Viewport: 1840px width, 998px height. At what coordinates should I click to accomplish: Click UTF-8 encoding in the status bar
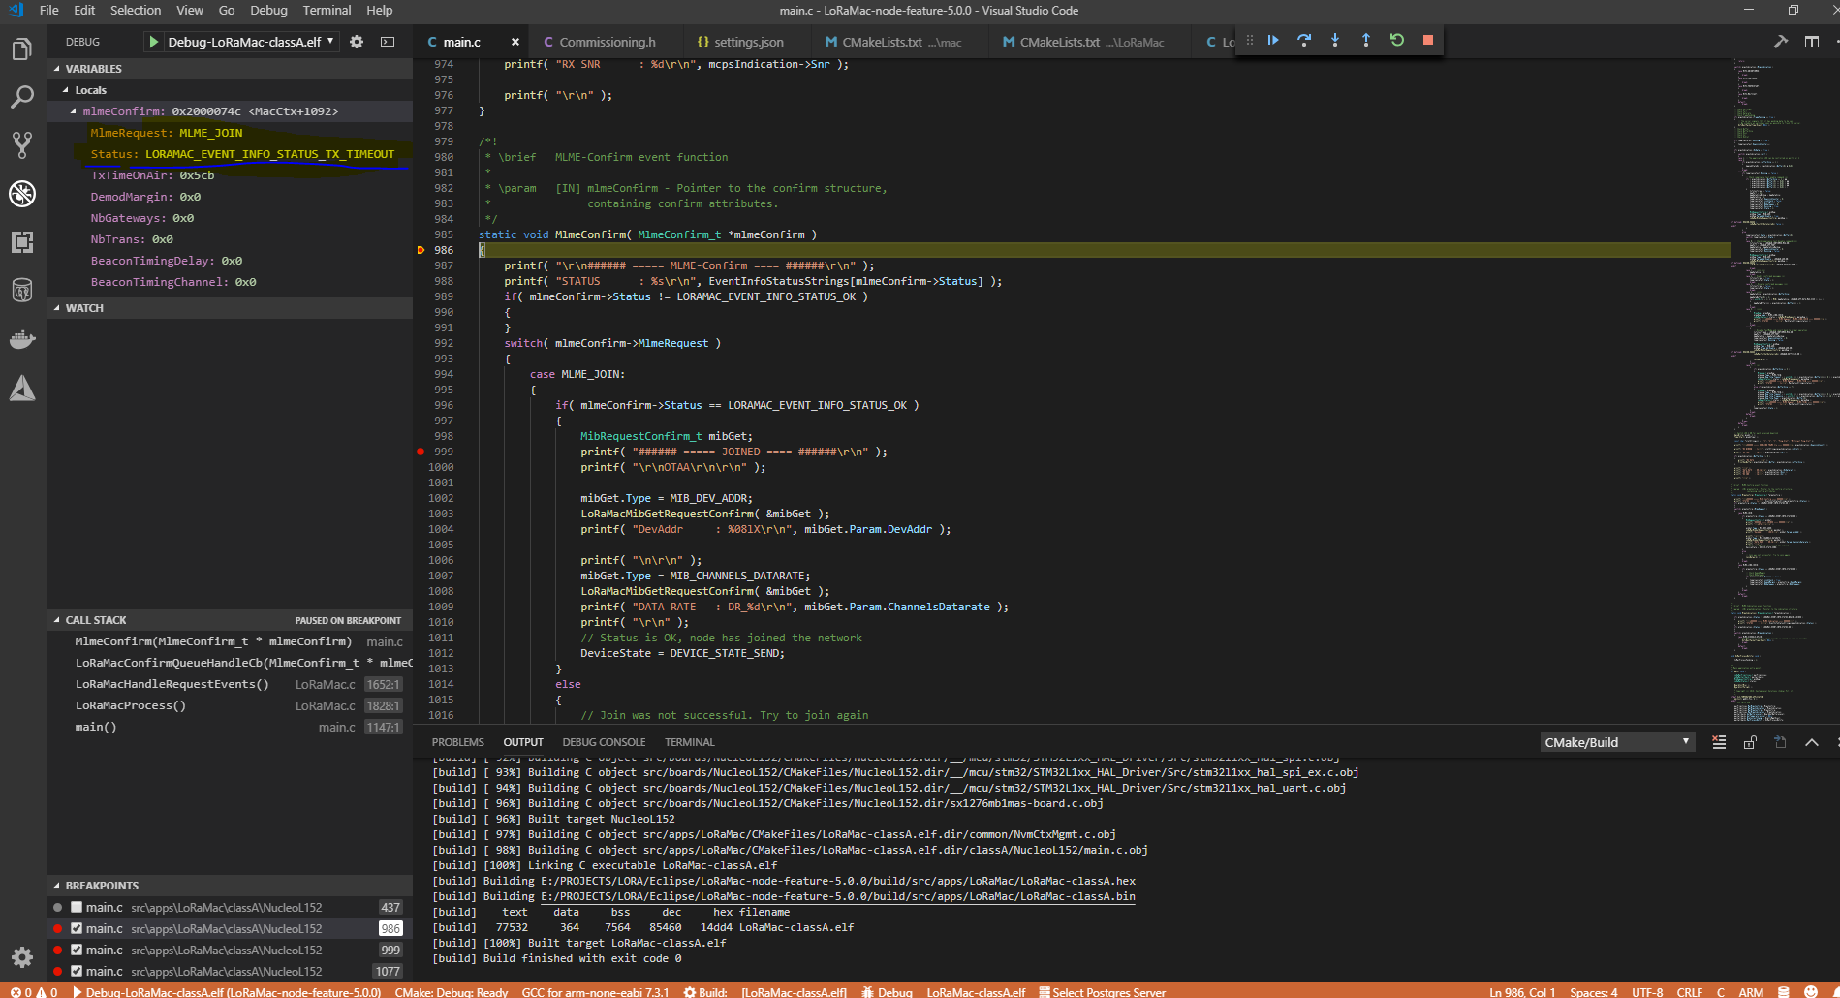1647,991
